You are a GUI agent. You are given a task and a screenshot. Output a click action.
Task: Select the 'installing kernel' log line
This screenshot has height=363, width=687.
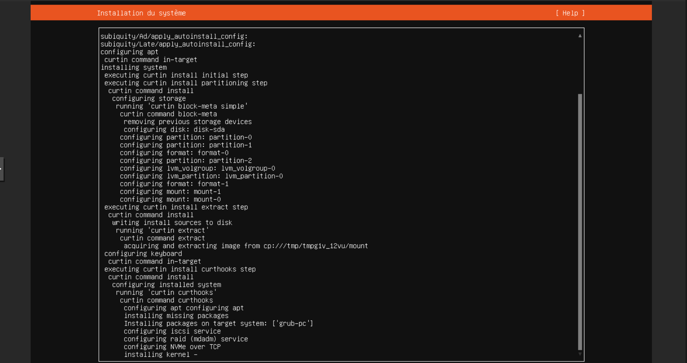(x=161, y=354)
